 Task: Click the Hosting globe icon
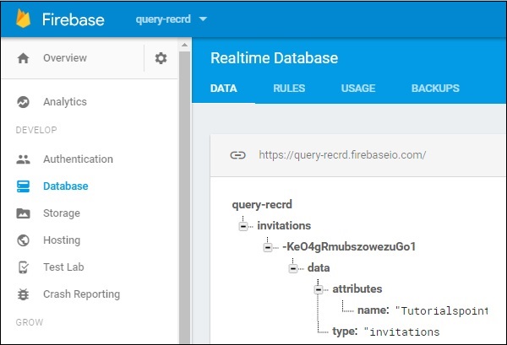[24, 240]
